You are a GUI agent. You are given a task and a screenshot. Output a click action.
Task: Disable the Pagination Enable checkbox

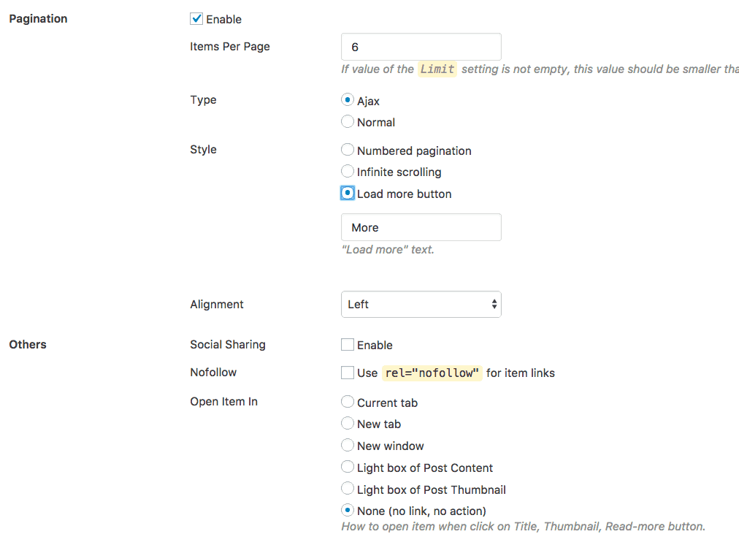pos(196,18)
